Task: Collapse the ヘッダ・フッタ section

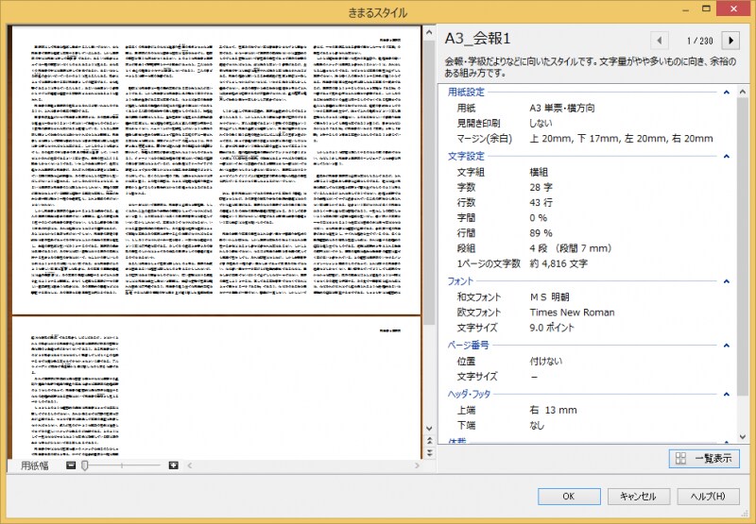Action: click(x=726, y=394)
